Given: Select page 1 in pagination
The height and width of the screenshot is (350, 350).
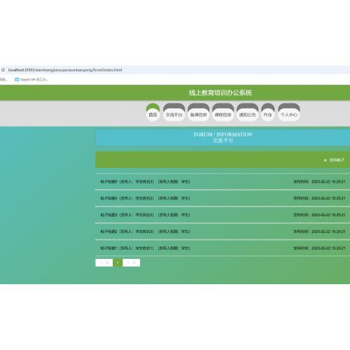Looking at the screenshot, I should [x=118, y=262].
